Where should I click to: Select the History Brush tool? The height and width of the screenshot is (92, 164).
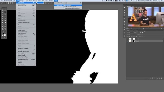(5, 18)
